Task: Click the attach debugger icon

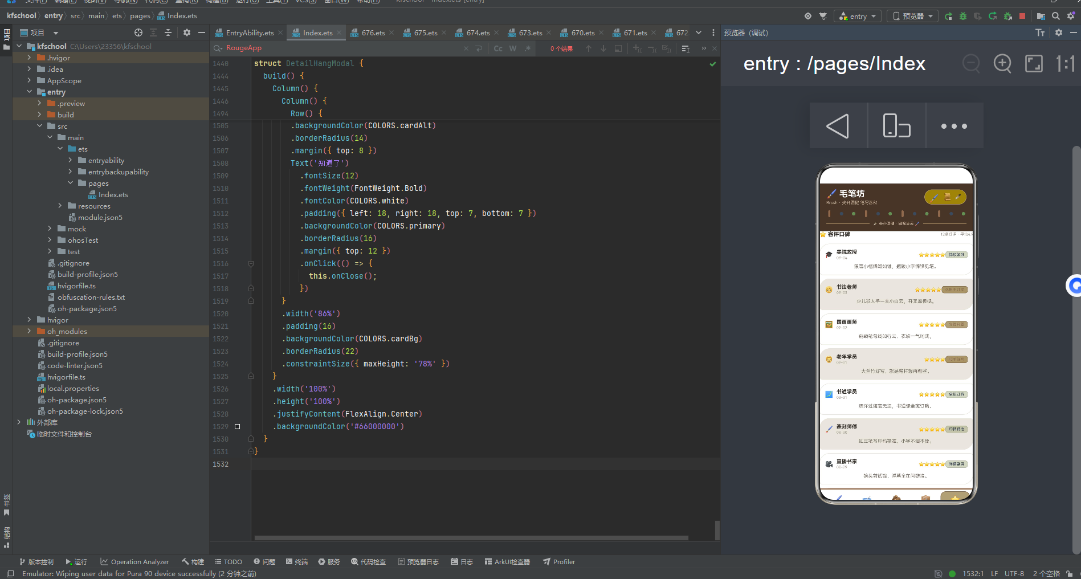Action: coord(1007,16)
